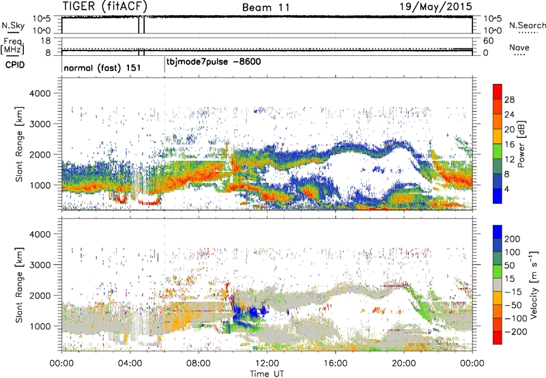546x378 pixels.
Task: Click the '-15' tick on velocity color bar
Action: point(513,291)
